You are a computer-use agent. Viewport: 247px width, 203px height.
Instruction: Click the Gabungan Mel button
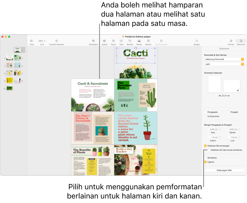(x=224, y=170)
